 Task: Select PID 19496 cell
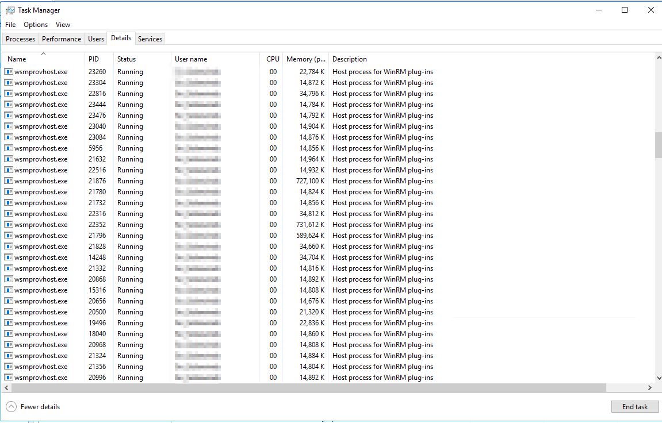[x=97, y=323]
